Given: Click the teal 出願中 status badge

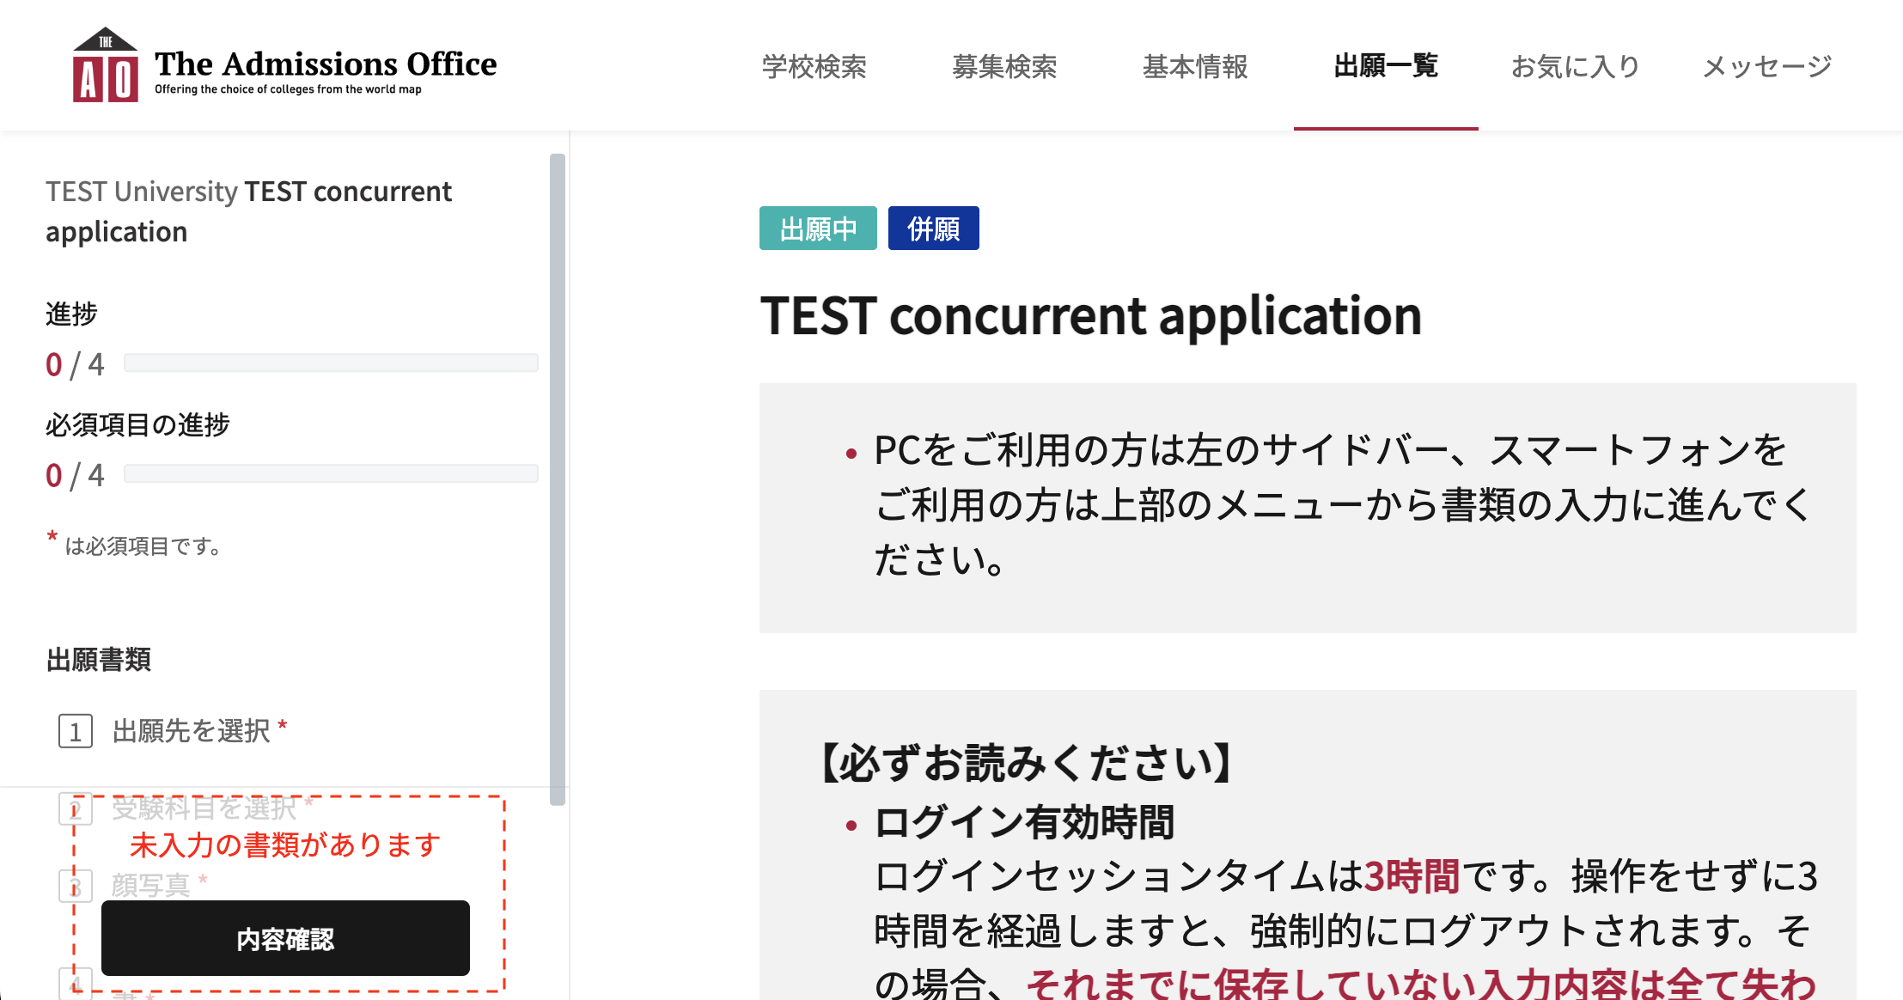Looking at the screenshot, I should 818,229.
